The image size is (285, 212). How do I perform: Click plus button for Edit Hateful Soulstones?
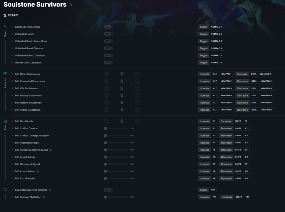[x=137, y=103]
